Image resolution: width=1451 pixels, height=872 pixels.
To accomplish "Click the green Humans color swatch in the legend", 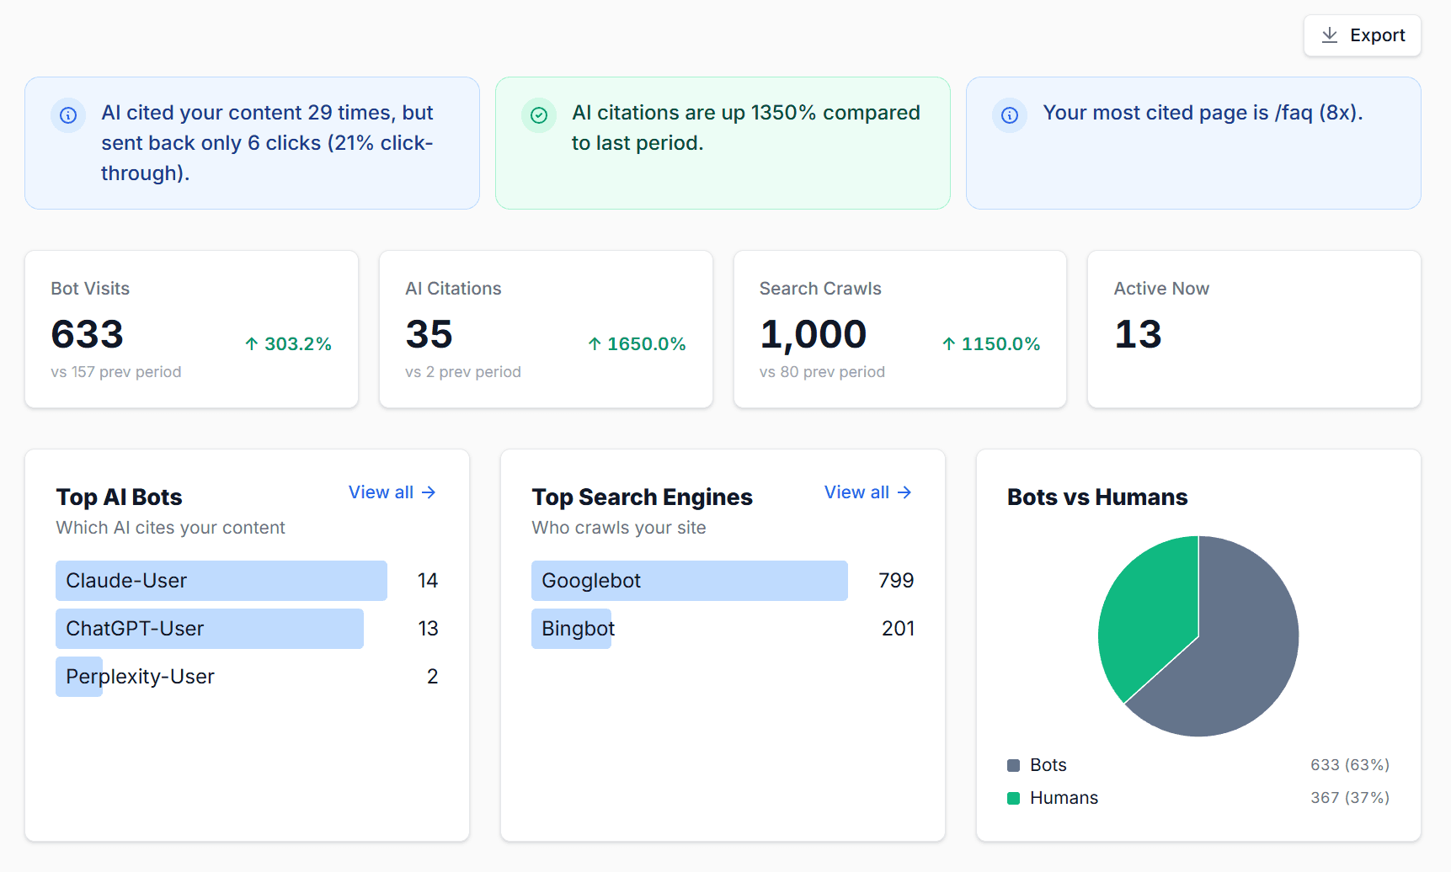I will click(x=1013, y=797).
